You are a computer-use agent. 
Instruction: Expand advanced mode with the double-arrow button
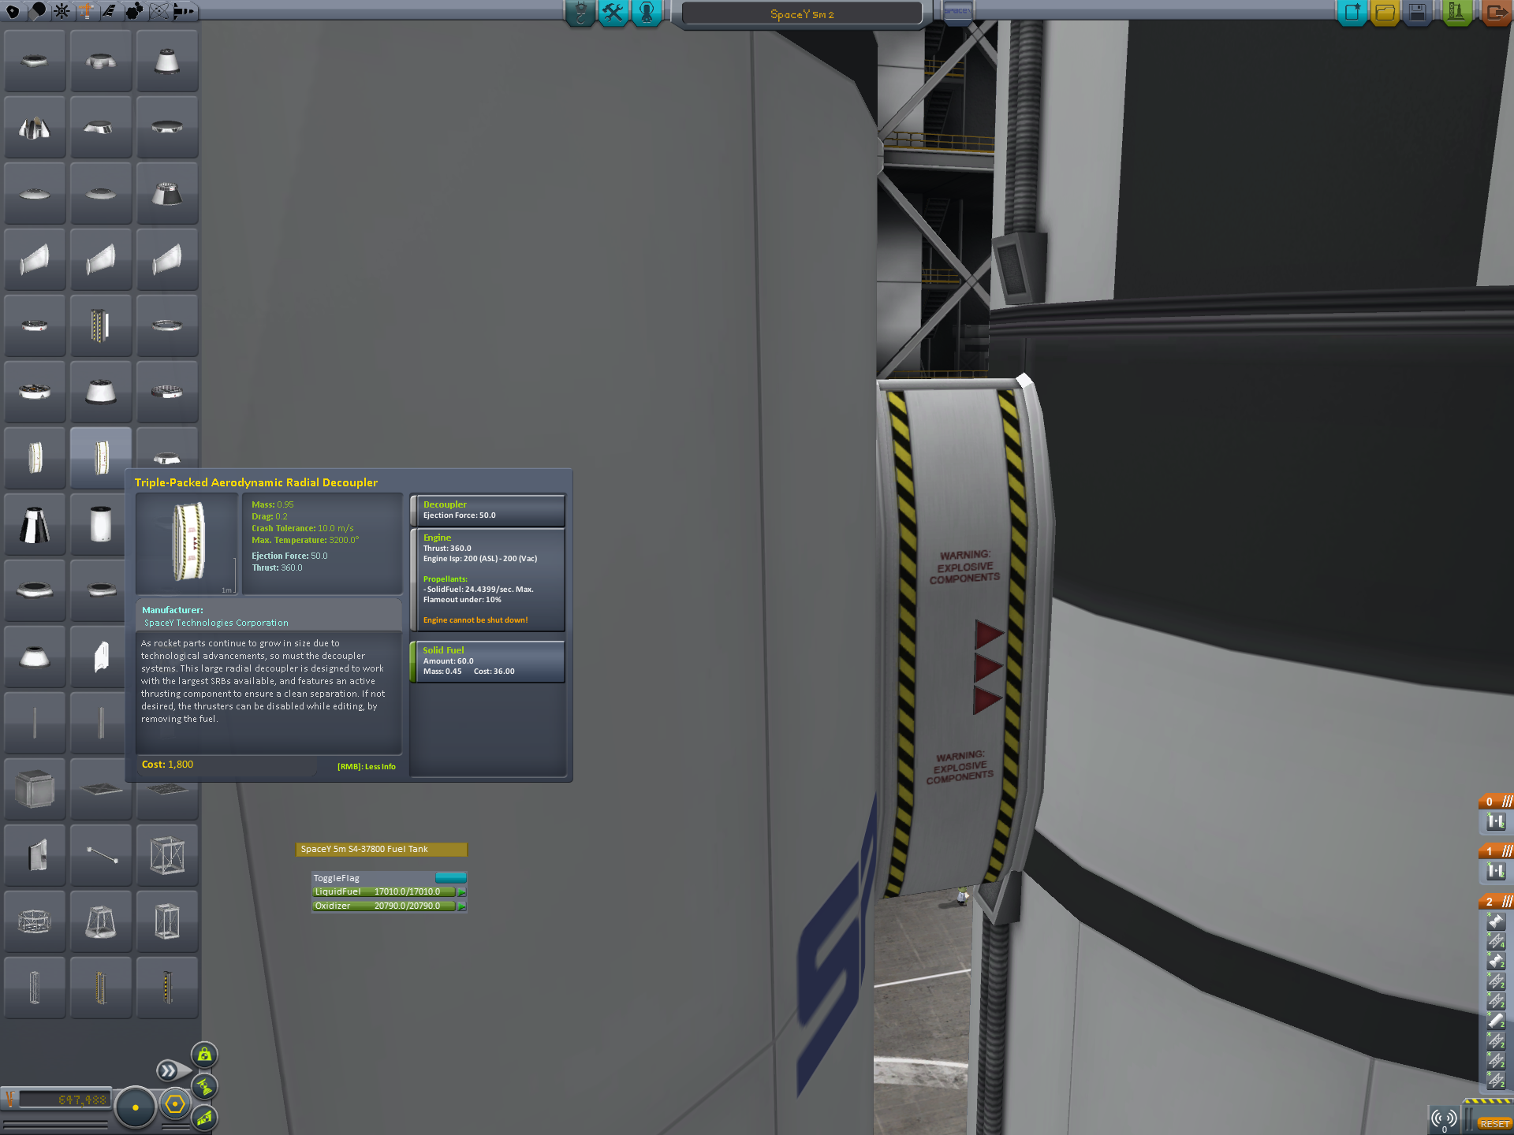(168, 1070)
